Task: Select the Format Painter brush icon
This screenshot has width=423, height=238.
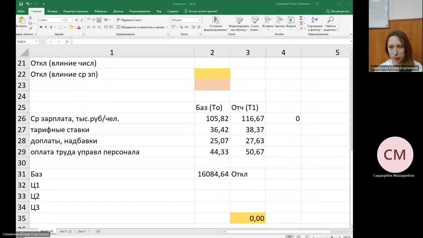Action: pos(30,28)
